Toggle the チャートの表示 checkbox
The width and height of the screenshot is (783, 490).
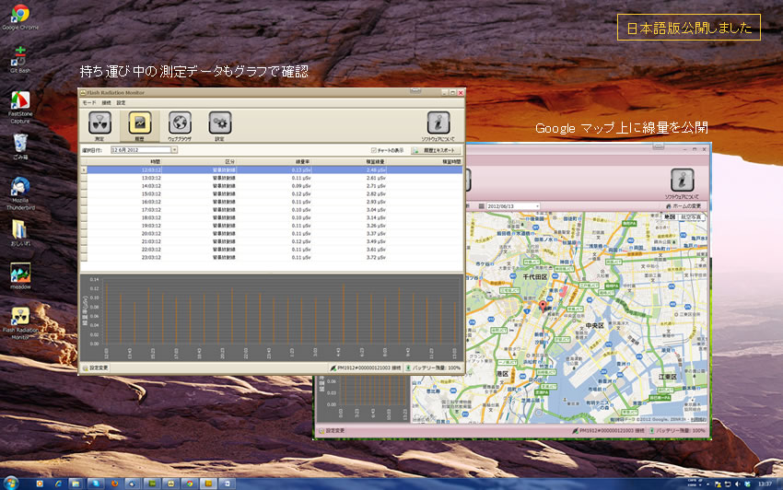point(373,150)
